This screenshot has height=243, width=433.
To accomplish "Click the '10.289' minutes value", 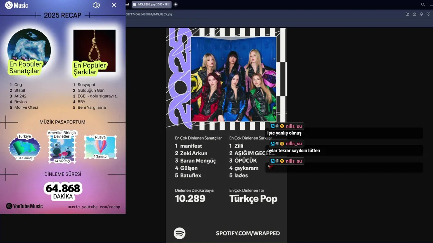I will (x=190, y=198).
